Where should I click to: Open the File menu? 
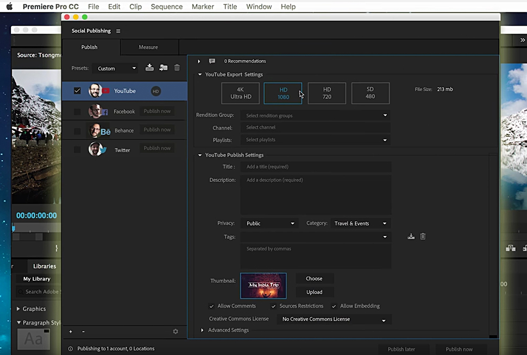(93, 7)
